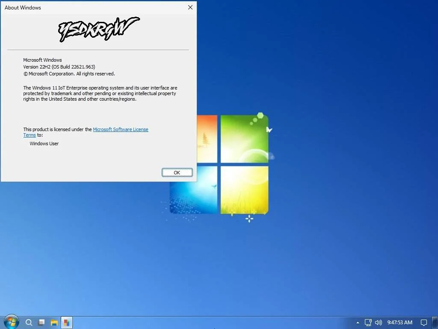Launch File Explorer from taskbar

[x=54, y=323]
